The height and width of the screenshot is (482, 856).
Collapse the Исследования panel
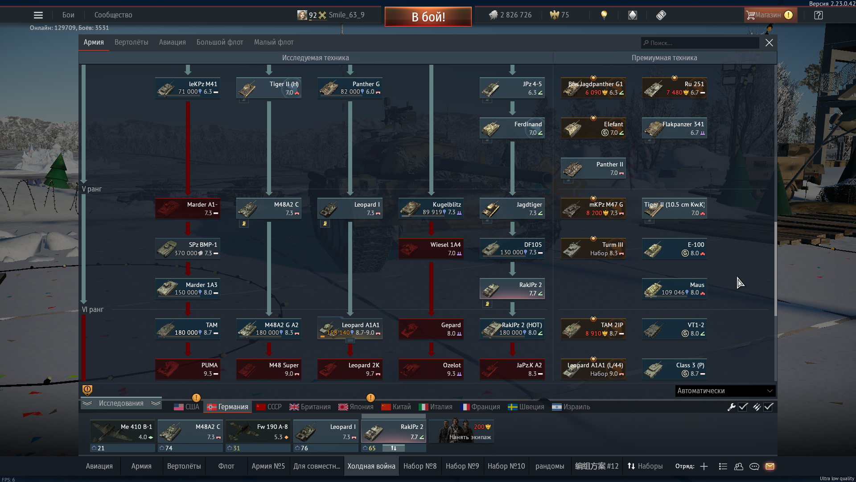click(x=121, y=403)
